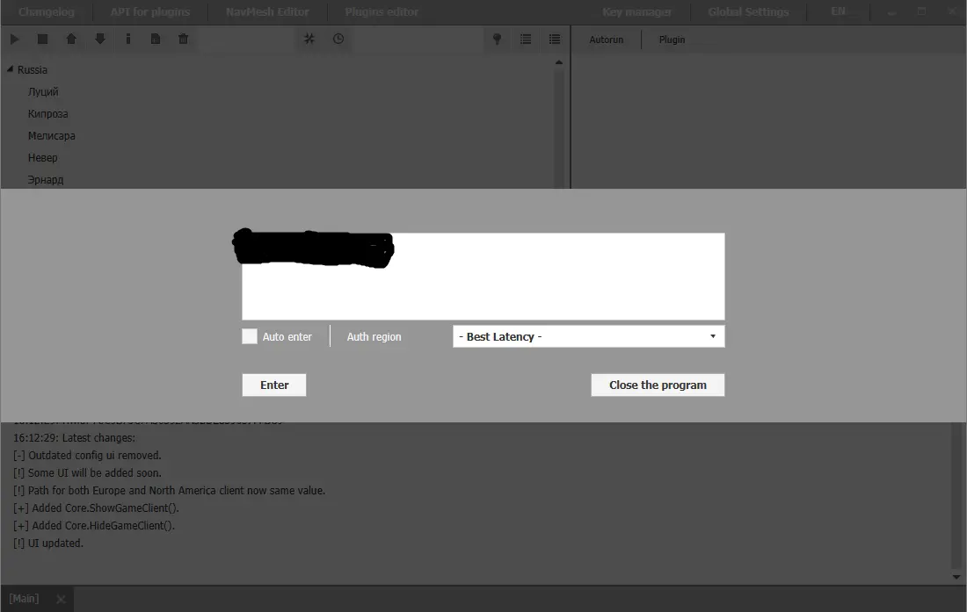Switch to the Plugin tab
967x612 pixels.
(x=672, y=40)
